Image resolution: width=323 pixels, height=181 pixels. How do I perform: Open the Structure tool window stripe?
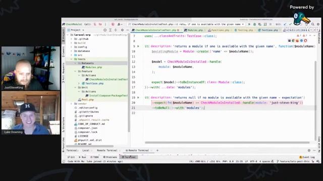64,125
